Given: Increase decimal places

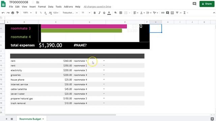Looking at the screenshot, I should (x=50, y=13).
